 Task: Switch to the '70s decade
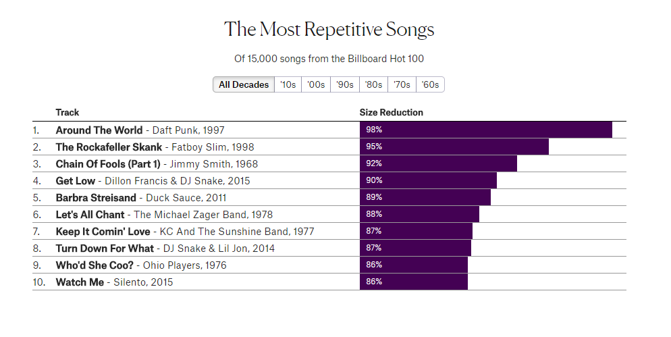[402, 84]
